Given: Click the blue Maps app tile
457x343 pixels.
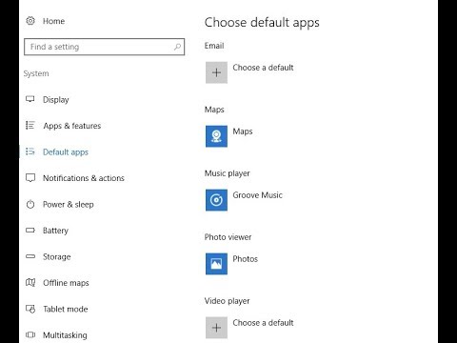Looking at the screenshot, I should [216, 136].
